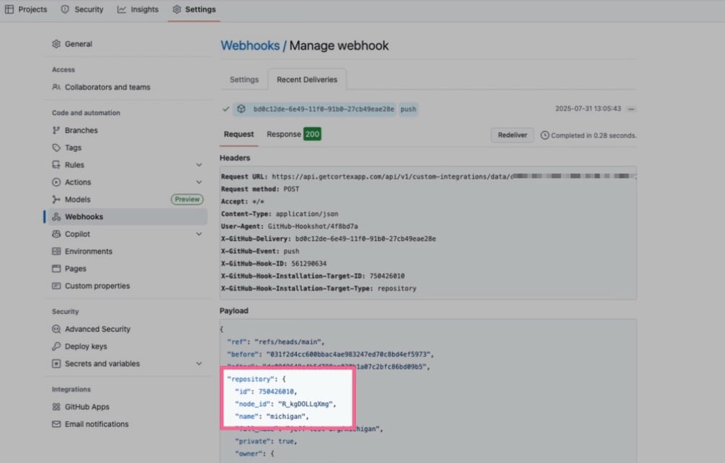The height and width of the screenshot is (463, 725).
Task: Open General settings in sidebar
Action: (x=78, y=44)
